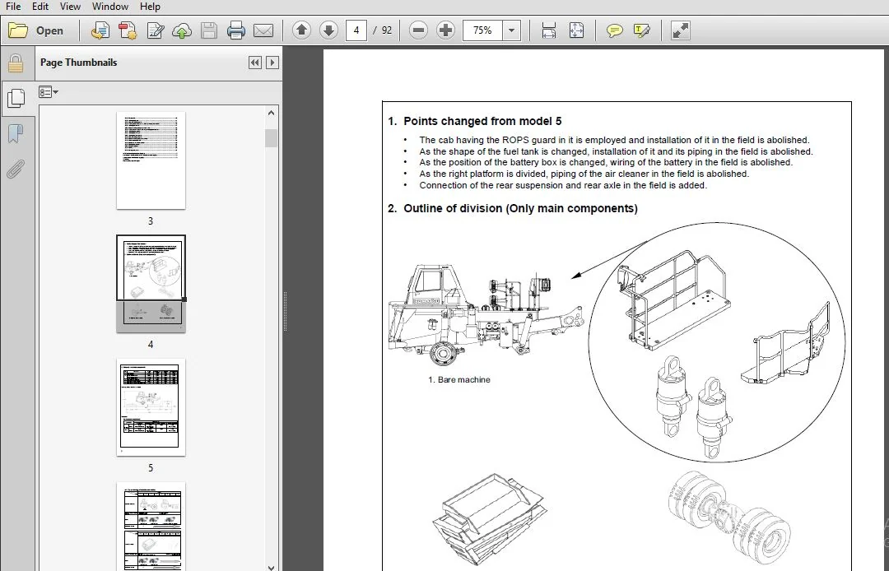This screenshot has height=571, width=889.
Task: Click the thumbnail label '4'
Action: (x=151, y=345)
